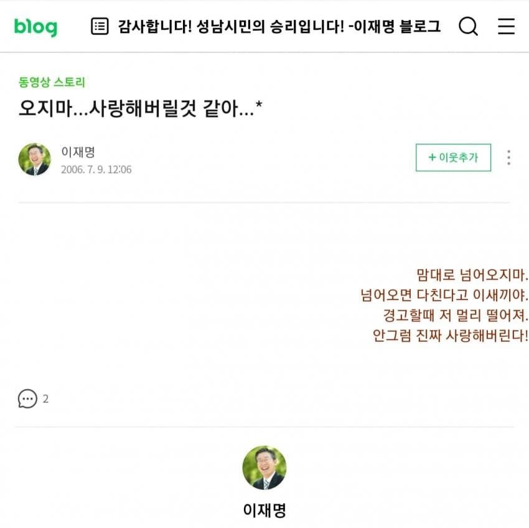Click the comment speech bubble icon
Viewport: 529px width, 528px height.
27,399
